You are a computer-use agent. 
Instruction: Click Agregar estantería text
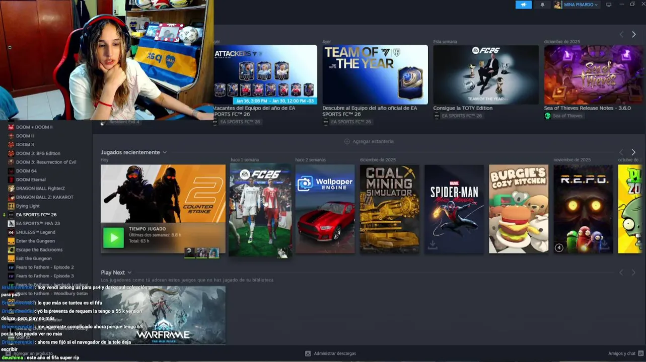(x=373, y=141)
